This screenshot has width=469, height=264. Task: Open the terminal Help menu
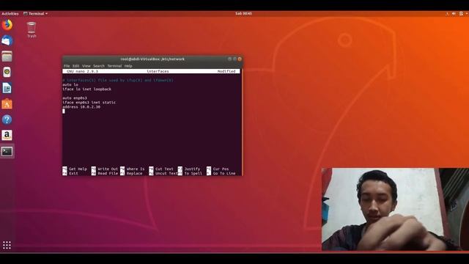click(128, 66)
